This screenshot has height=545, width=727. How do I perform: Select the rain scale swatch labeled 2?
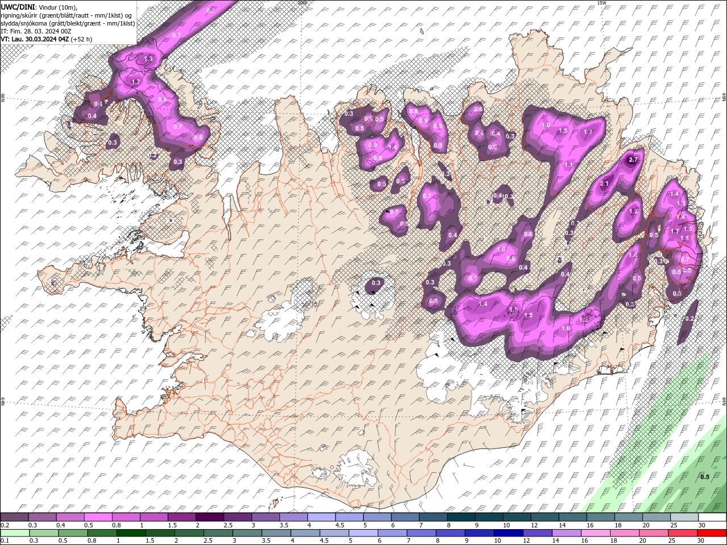(189, 533)
